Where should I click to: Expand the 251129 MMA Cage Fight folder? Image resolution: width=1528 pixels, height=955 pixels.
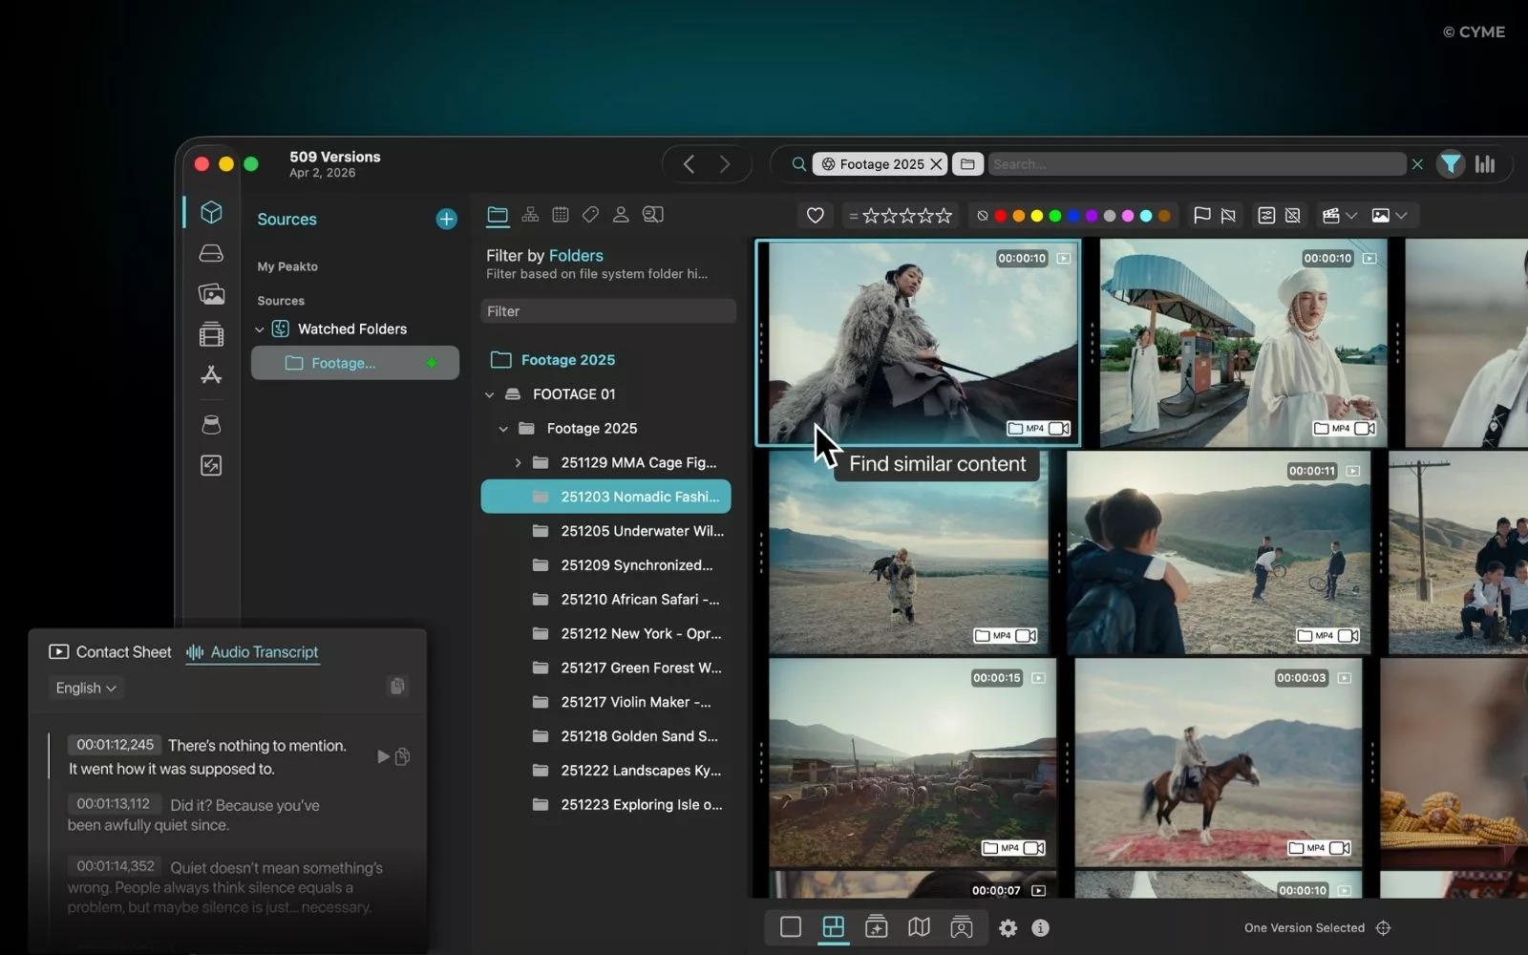pyautogui.click(x=518, y=463)
